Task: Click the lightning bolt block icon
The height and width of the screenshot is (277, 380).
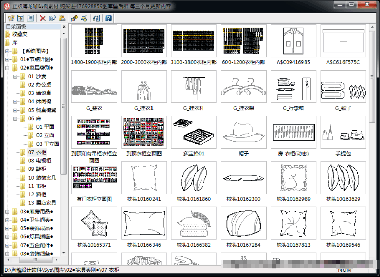Action: pyautogui.click(x=74, y=18)
